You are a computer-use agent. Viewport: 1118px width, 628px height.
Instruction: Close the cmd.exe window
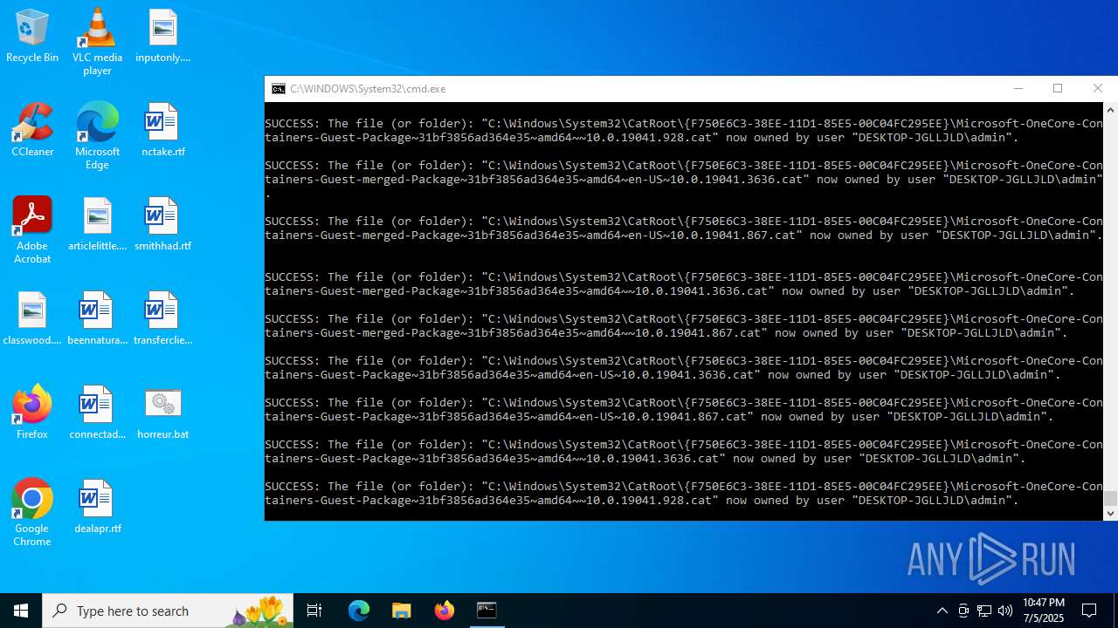point(1098,89)
